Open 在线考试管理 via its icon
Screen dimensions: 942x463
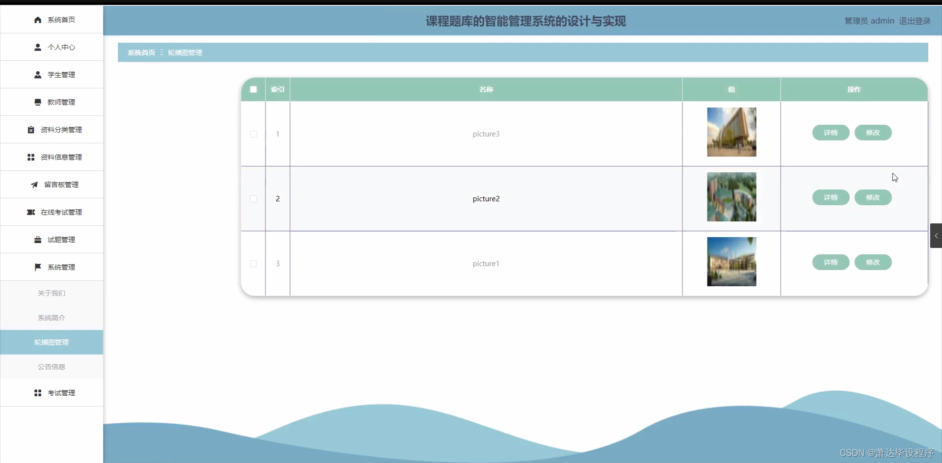pyautogui.click(x=31, y=212)
